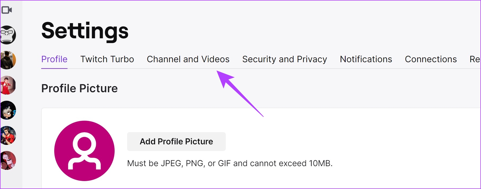Click the Settings page heading

point(85,31)
